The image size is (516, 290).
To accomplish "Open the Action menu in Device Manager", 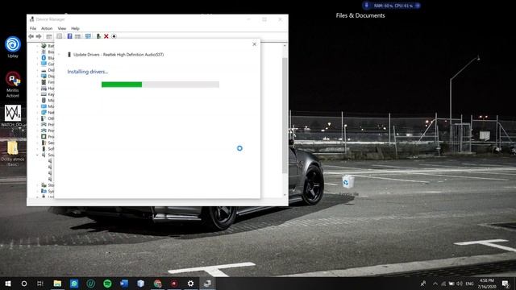I will point(47,28).
